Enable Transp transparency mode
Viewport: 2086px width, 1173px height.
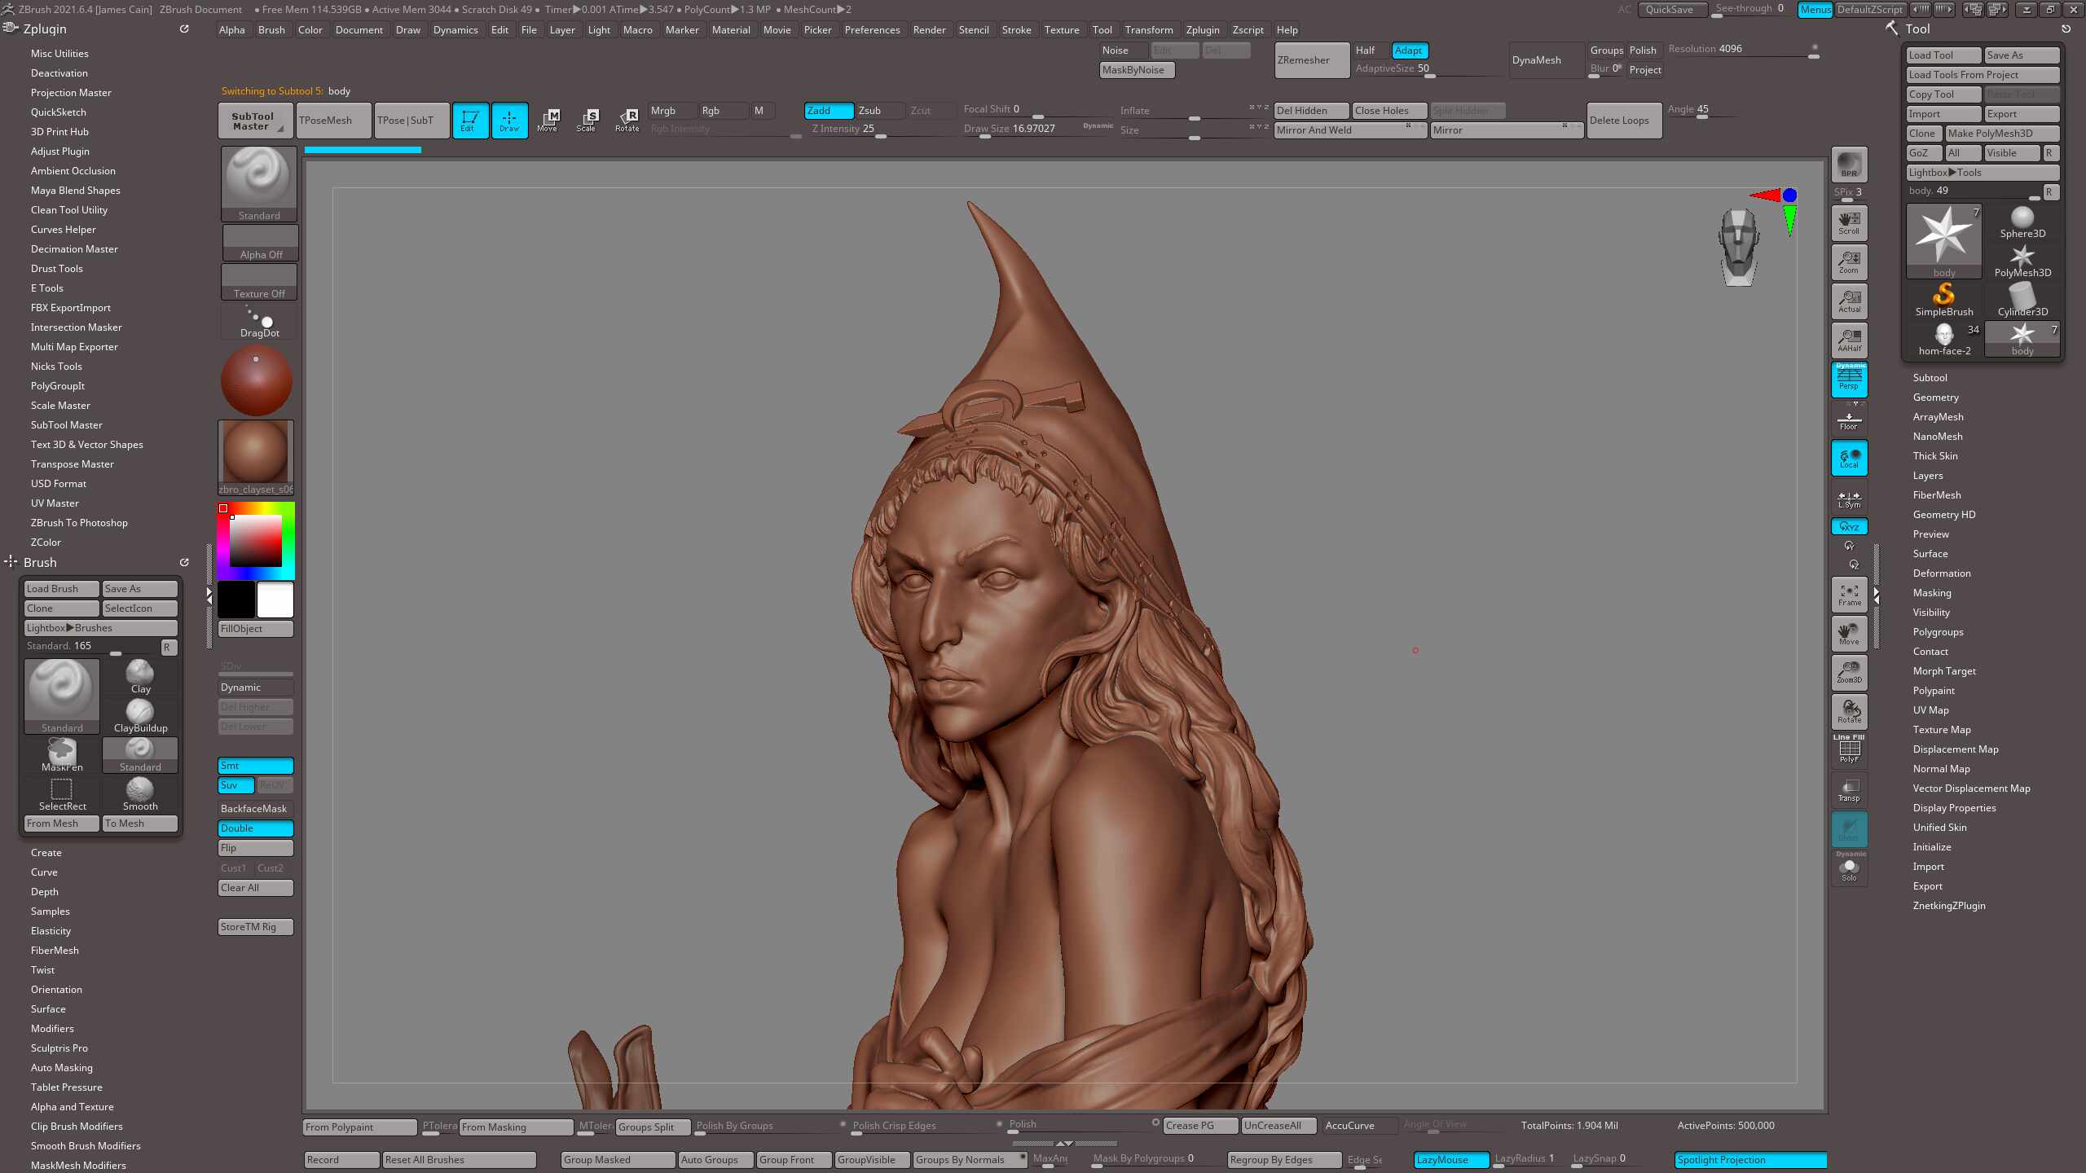[x=1849, y=789]
